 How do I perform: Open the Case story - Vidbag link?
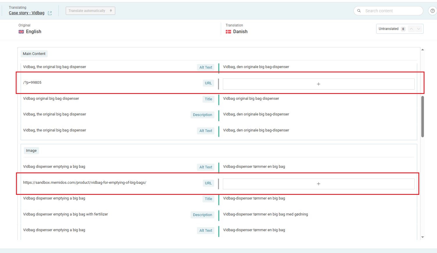[26, 13]
